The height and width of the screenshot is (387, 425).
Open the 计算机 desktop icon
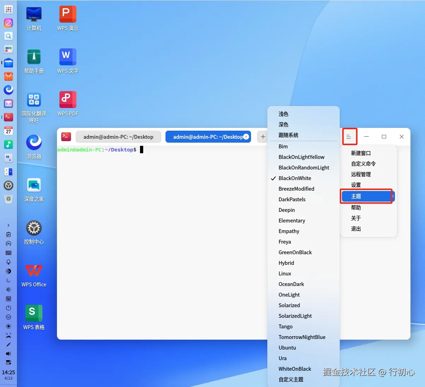pyautogui.click(x=34, y=19)
